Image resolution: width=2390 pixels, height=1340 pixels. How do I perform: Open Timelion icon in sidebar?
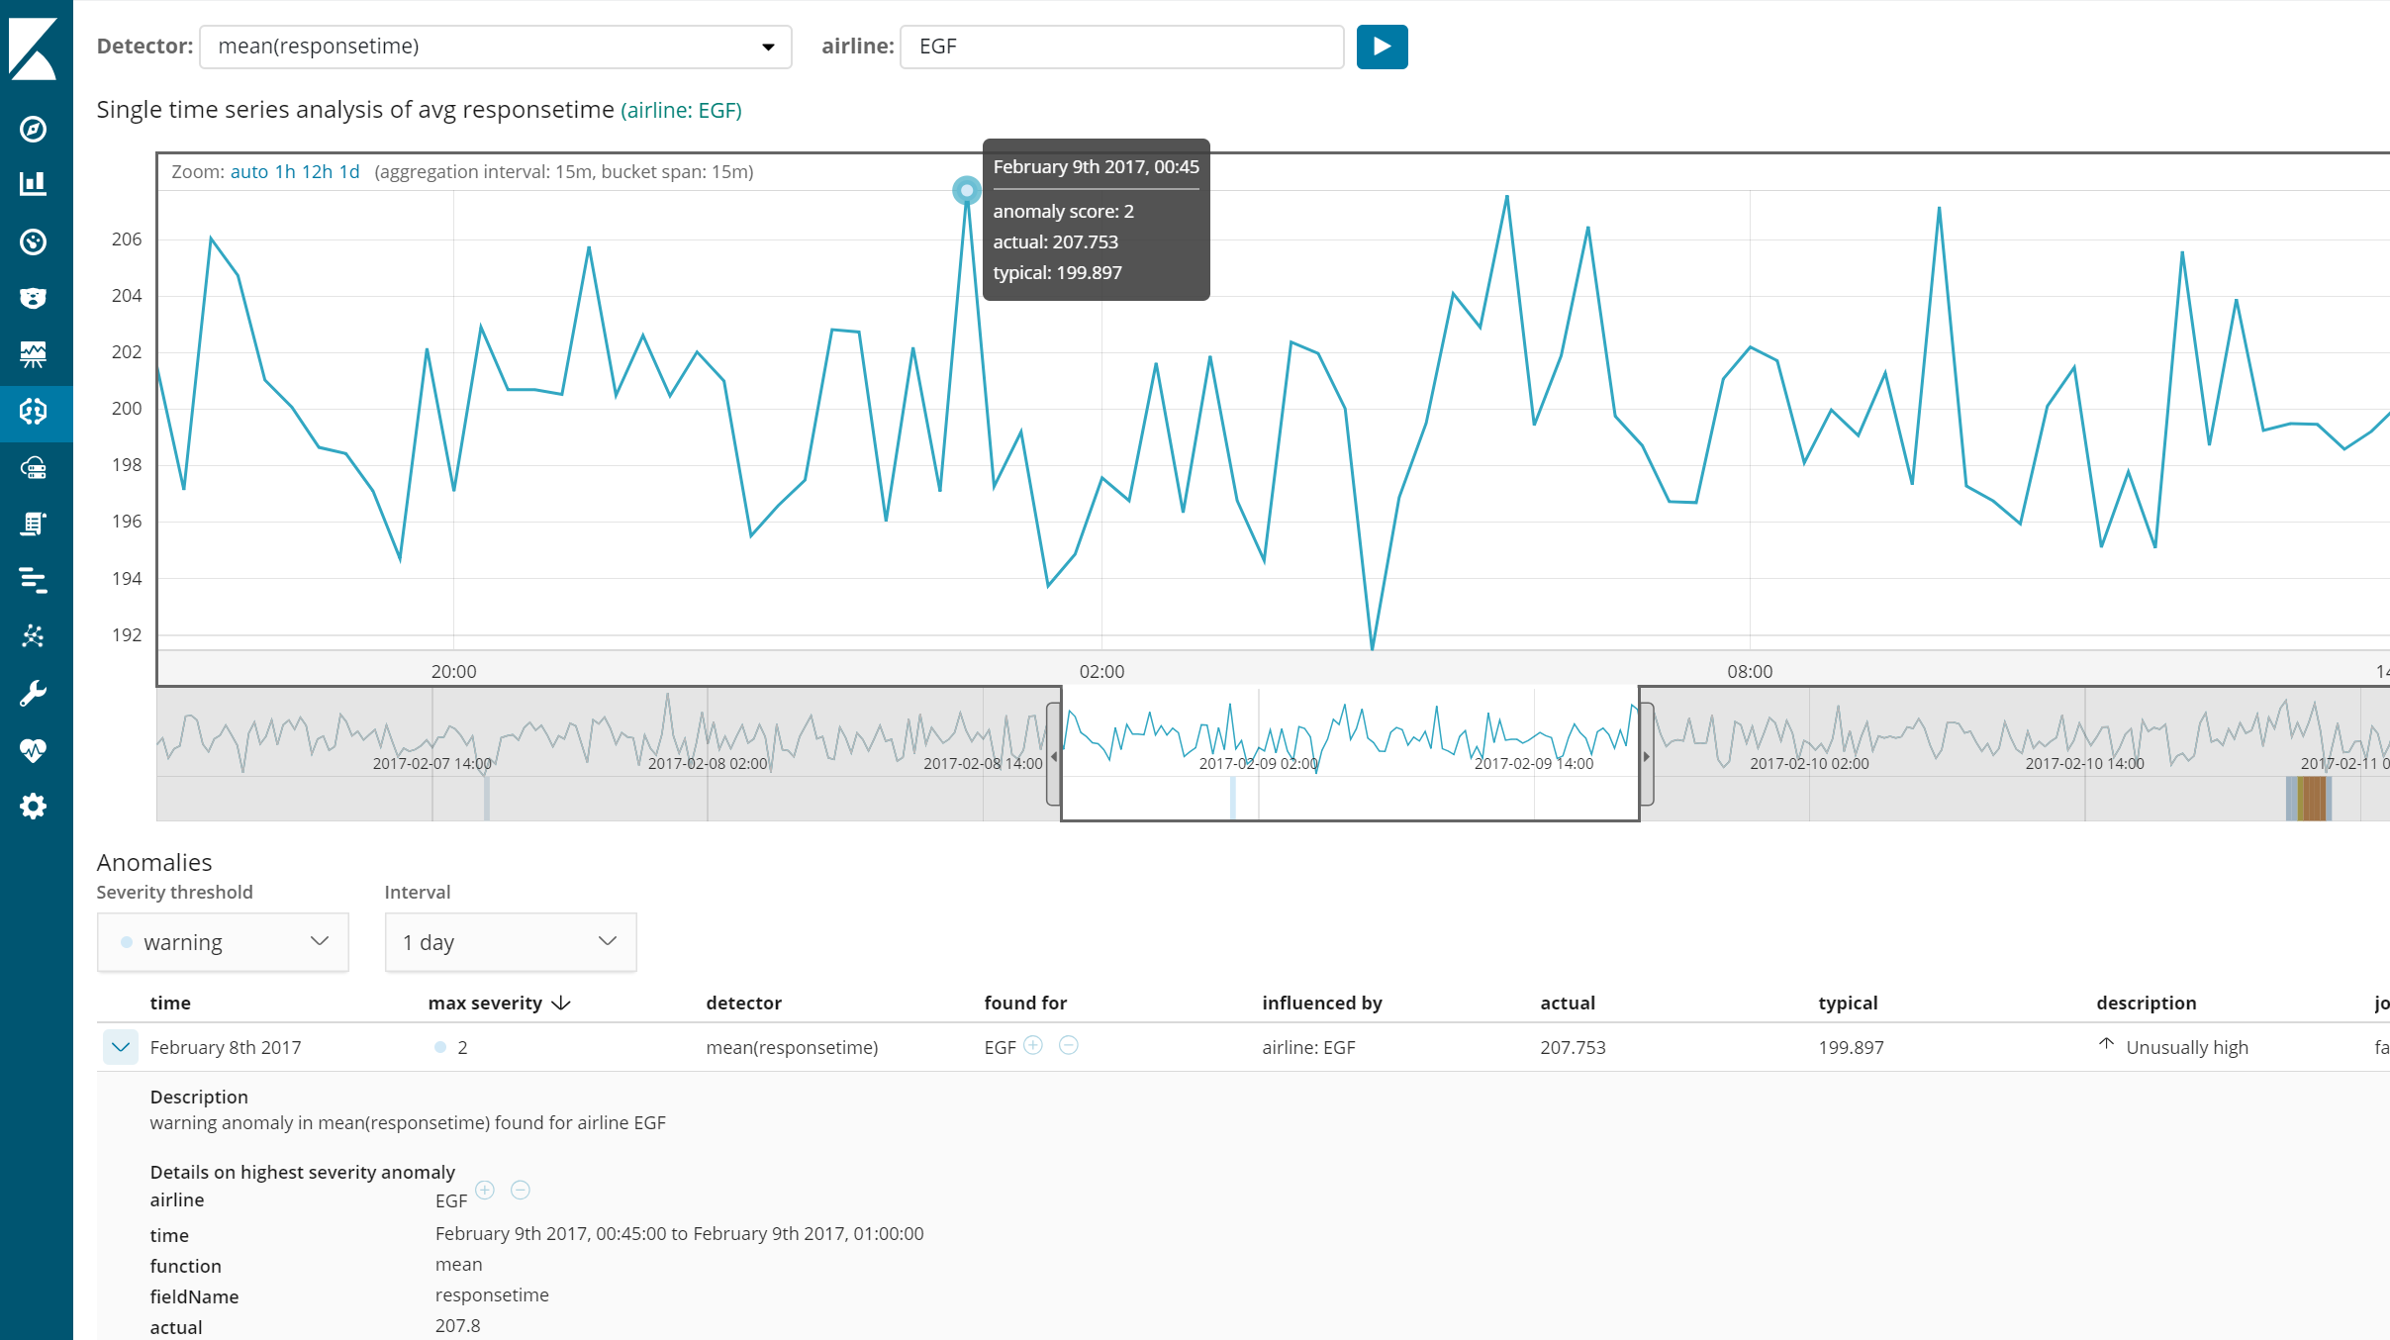[x=34, y=298]
